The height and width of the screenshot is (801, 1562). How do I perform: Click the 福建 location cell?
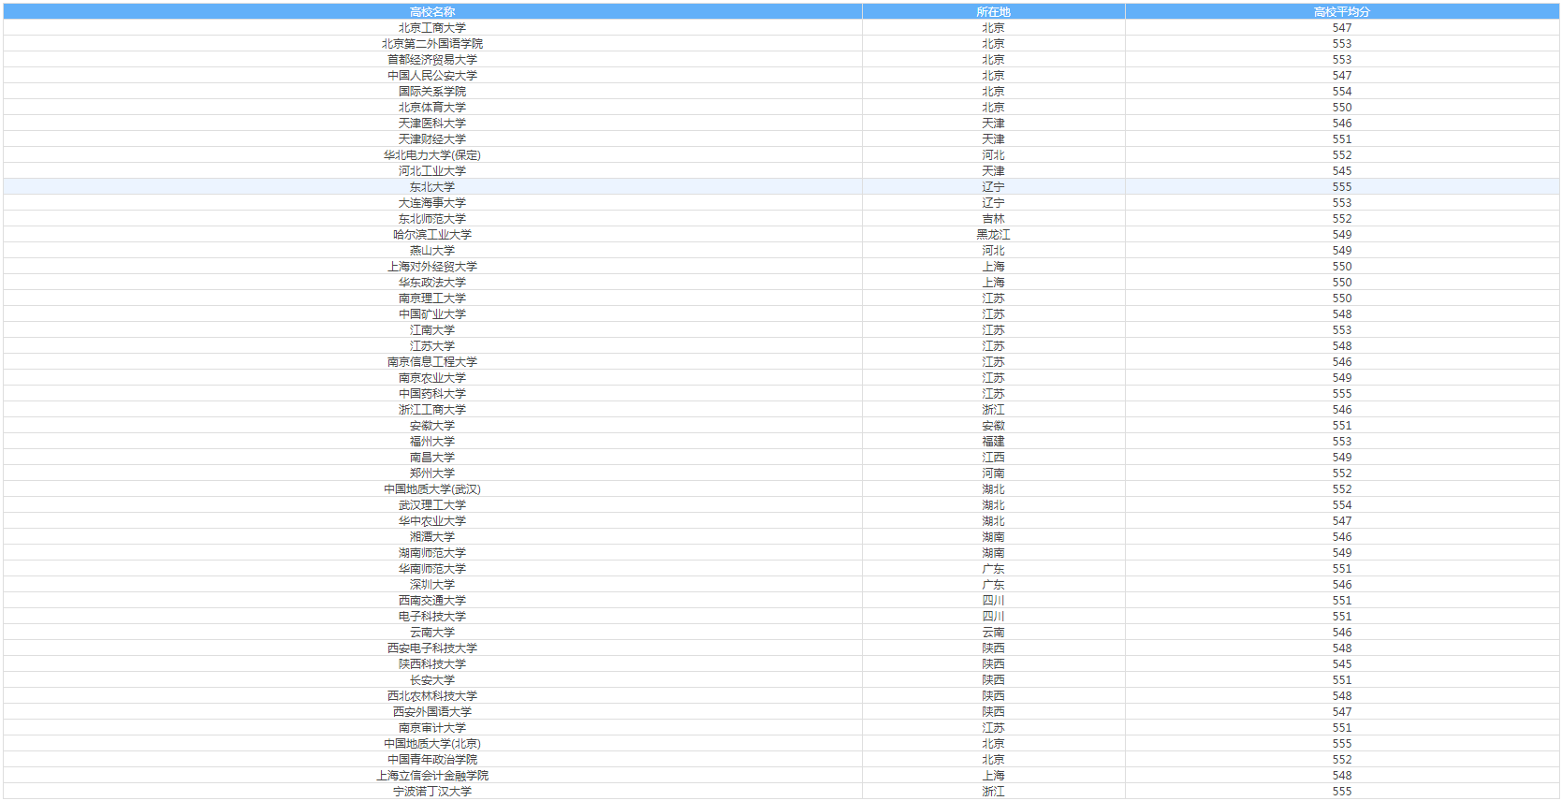pyautogui.click(x=993, y=442)
